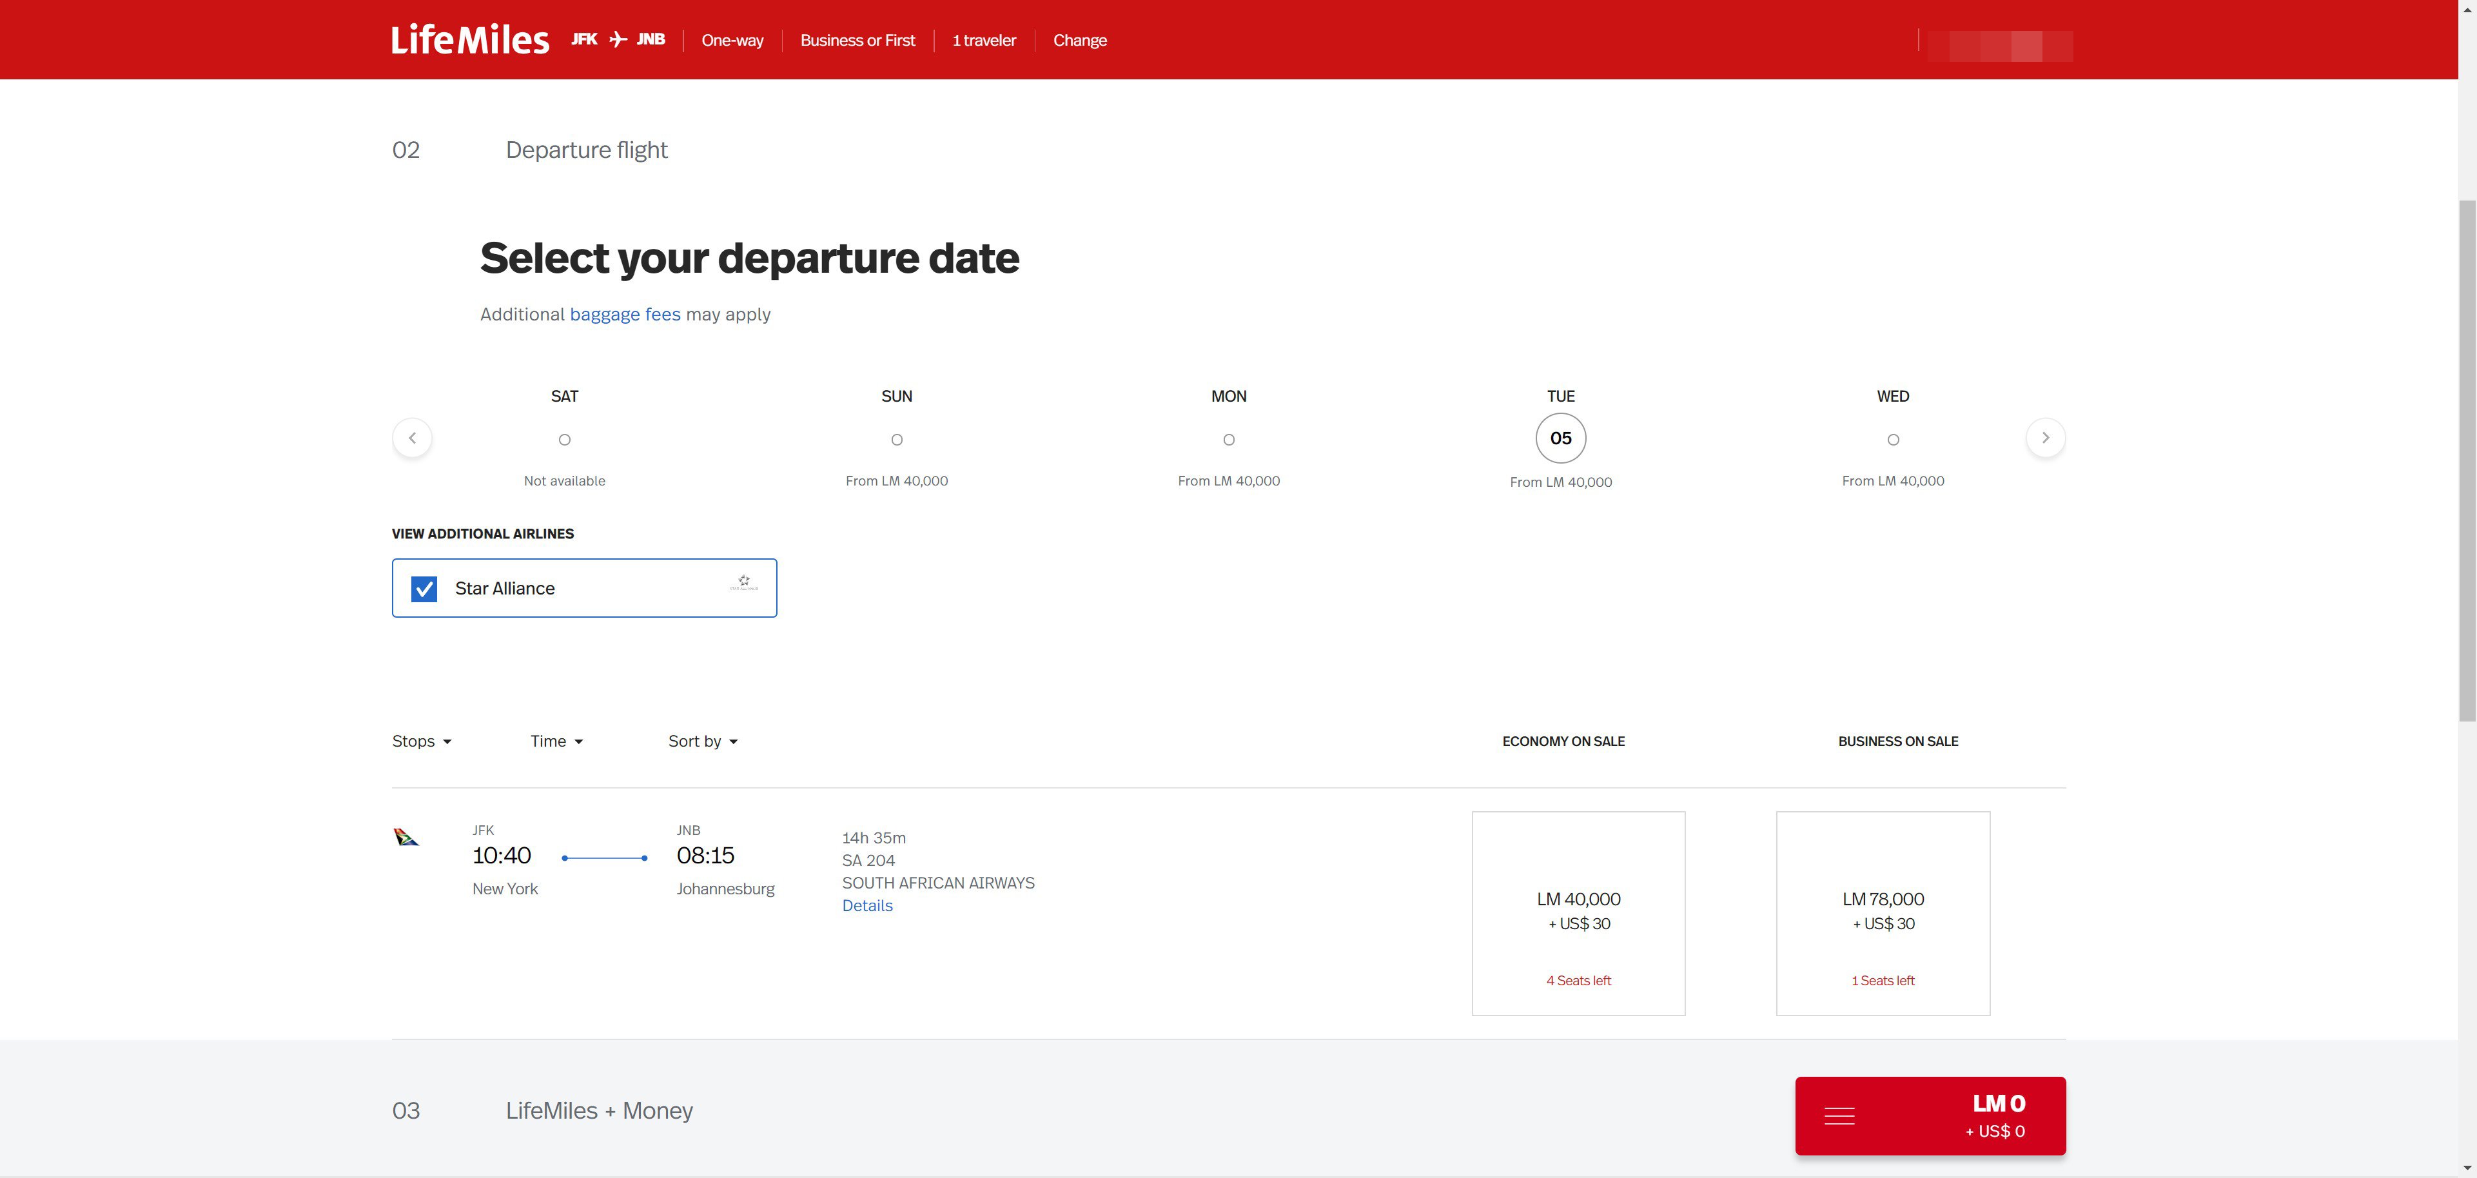
Task: Click JNB destination in the header
Action: click(x=651, y=39)
